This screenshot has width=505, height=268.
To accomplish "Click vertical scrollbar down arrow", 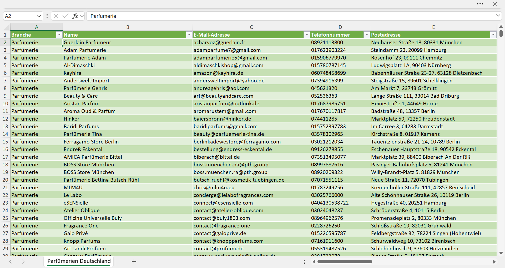I will [501, 253].
